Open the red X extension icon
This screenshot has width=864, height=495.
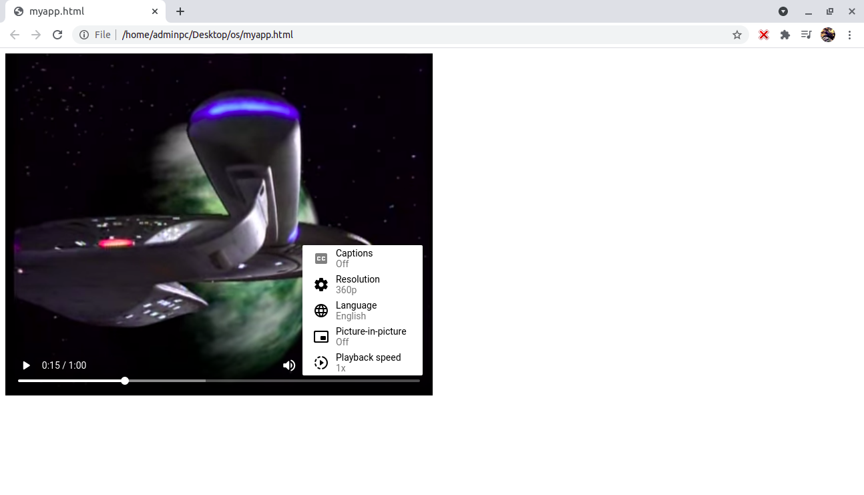pyautogui.click(x=764, y=35)
